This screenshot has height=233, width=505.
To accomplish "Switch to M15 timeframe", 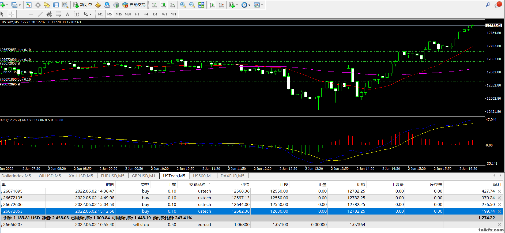I will pos(119,14).
